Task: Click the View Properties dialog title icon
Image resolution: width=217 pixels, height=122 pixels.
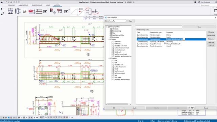Action: click(106, 17)
